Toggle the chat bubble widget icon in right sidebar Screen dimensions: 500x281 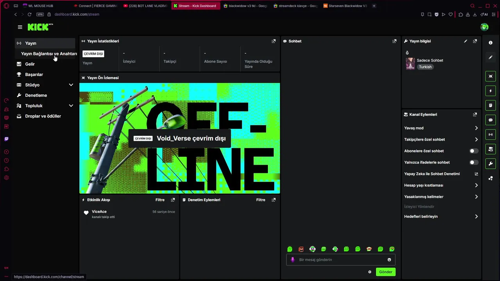pyautogui.click(x=491, y=120)
